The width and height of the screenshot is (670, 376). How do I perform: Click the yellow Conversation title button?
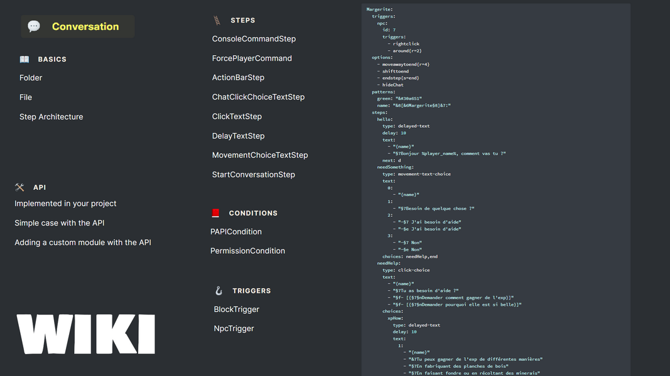tap(85, 26)
